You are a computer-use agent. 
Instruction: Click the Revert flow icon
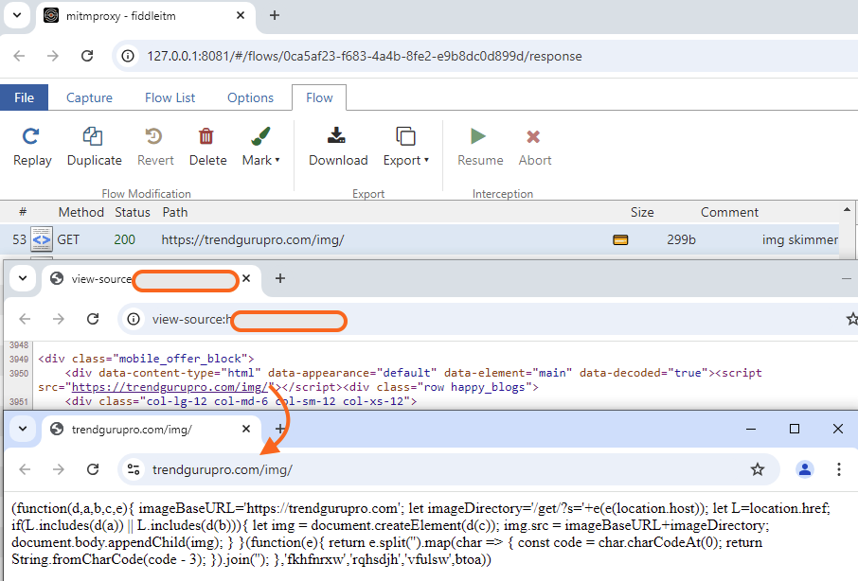[x=154, y=136]
